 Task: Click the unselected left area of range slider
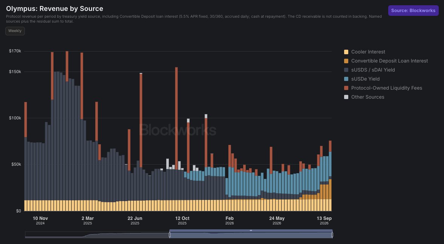coord(97,235)
